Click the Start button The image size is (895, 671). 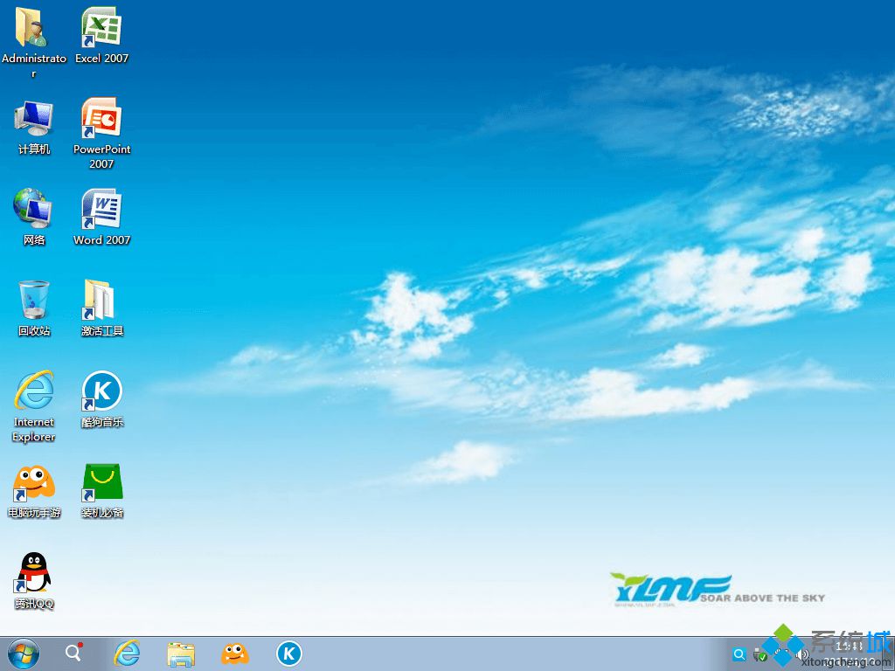(19, 653)
